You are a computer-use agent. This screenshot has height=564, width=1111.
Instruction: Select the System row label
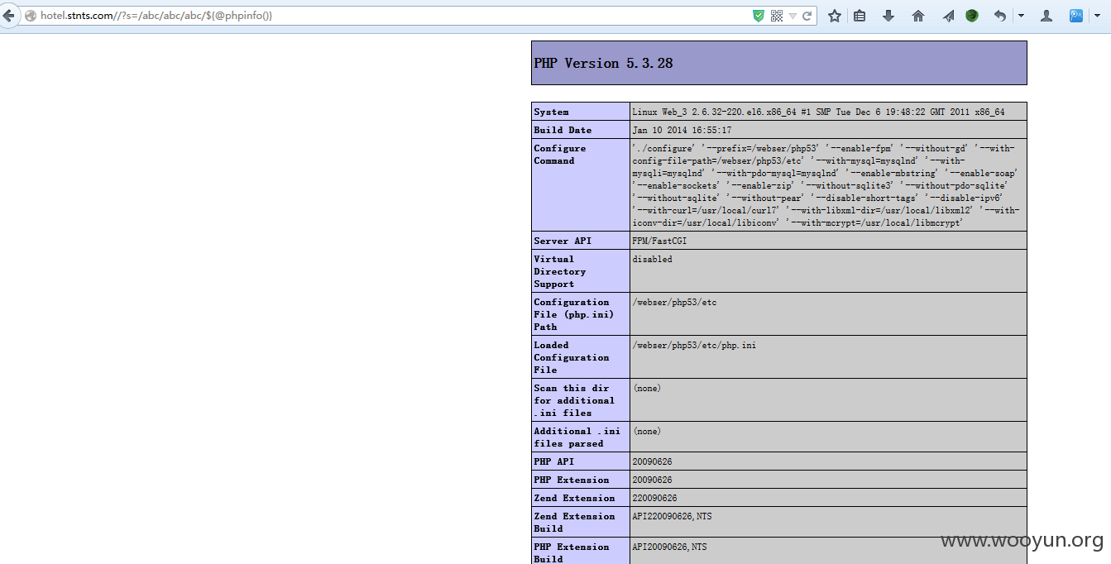click(581, 112)
